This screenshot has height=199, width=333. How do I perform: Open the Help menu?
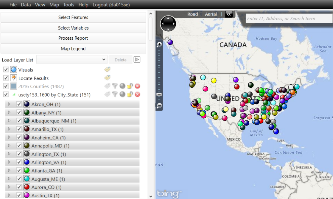83,5
